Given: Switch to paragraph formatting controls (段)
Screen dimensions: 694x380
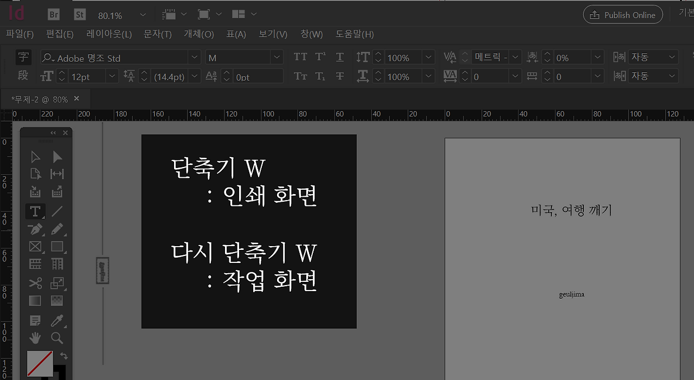Looking at the screenshot, I should coord(23,75).
